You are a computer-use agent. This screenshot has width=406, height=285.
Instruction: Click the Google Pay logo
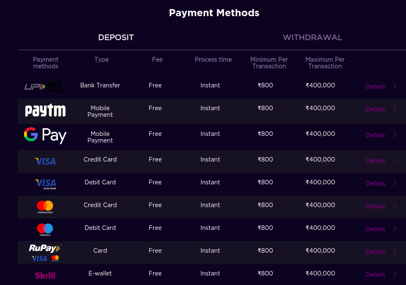point(45,135)
